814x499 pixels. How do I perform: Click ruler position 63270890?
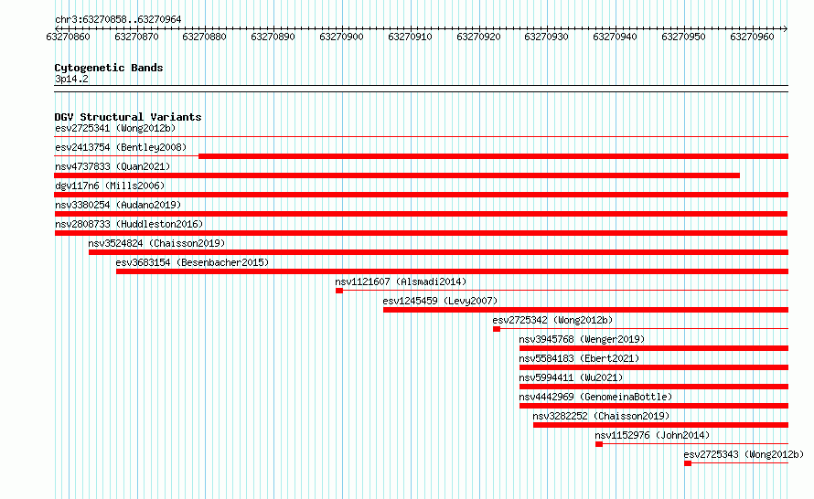[273, 37]
